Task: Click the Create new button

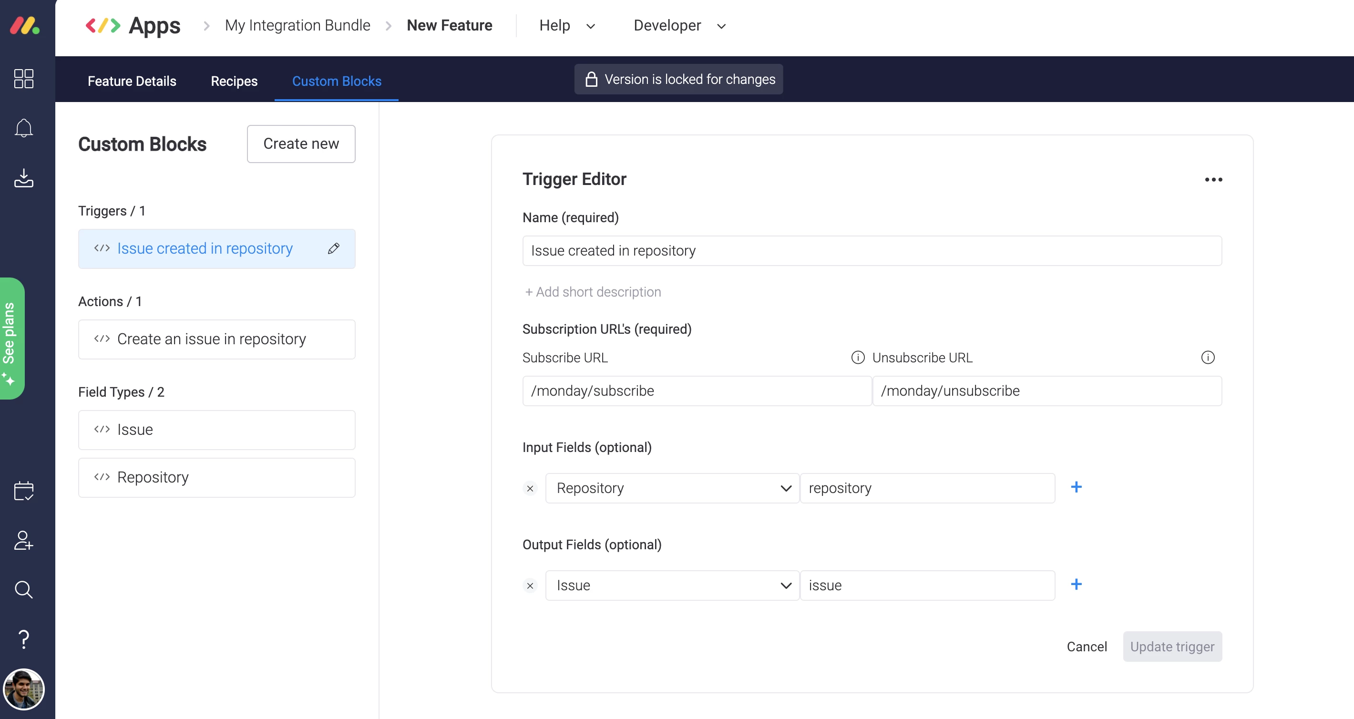Action: [x=301, y=144]
